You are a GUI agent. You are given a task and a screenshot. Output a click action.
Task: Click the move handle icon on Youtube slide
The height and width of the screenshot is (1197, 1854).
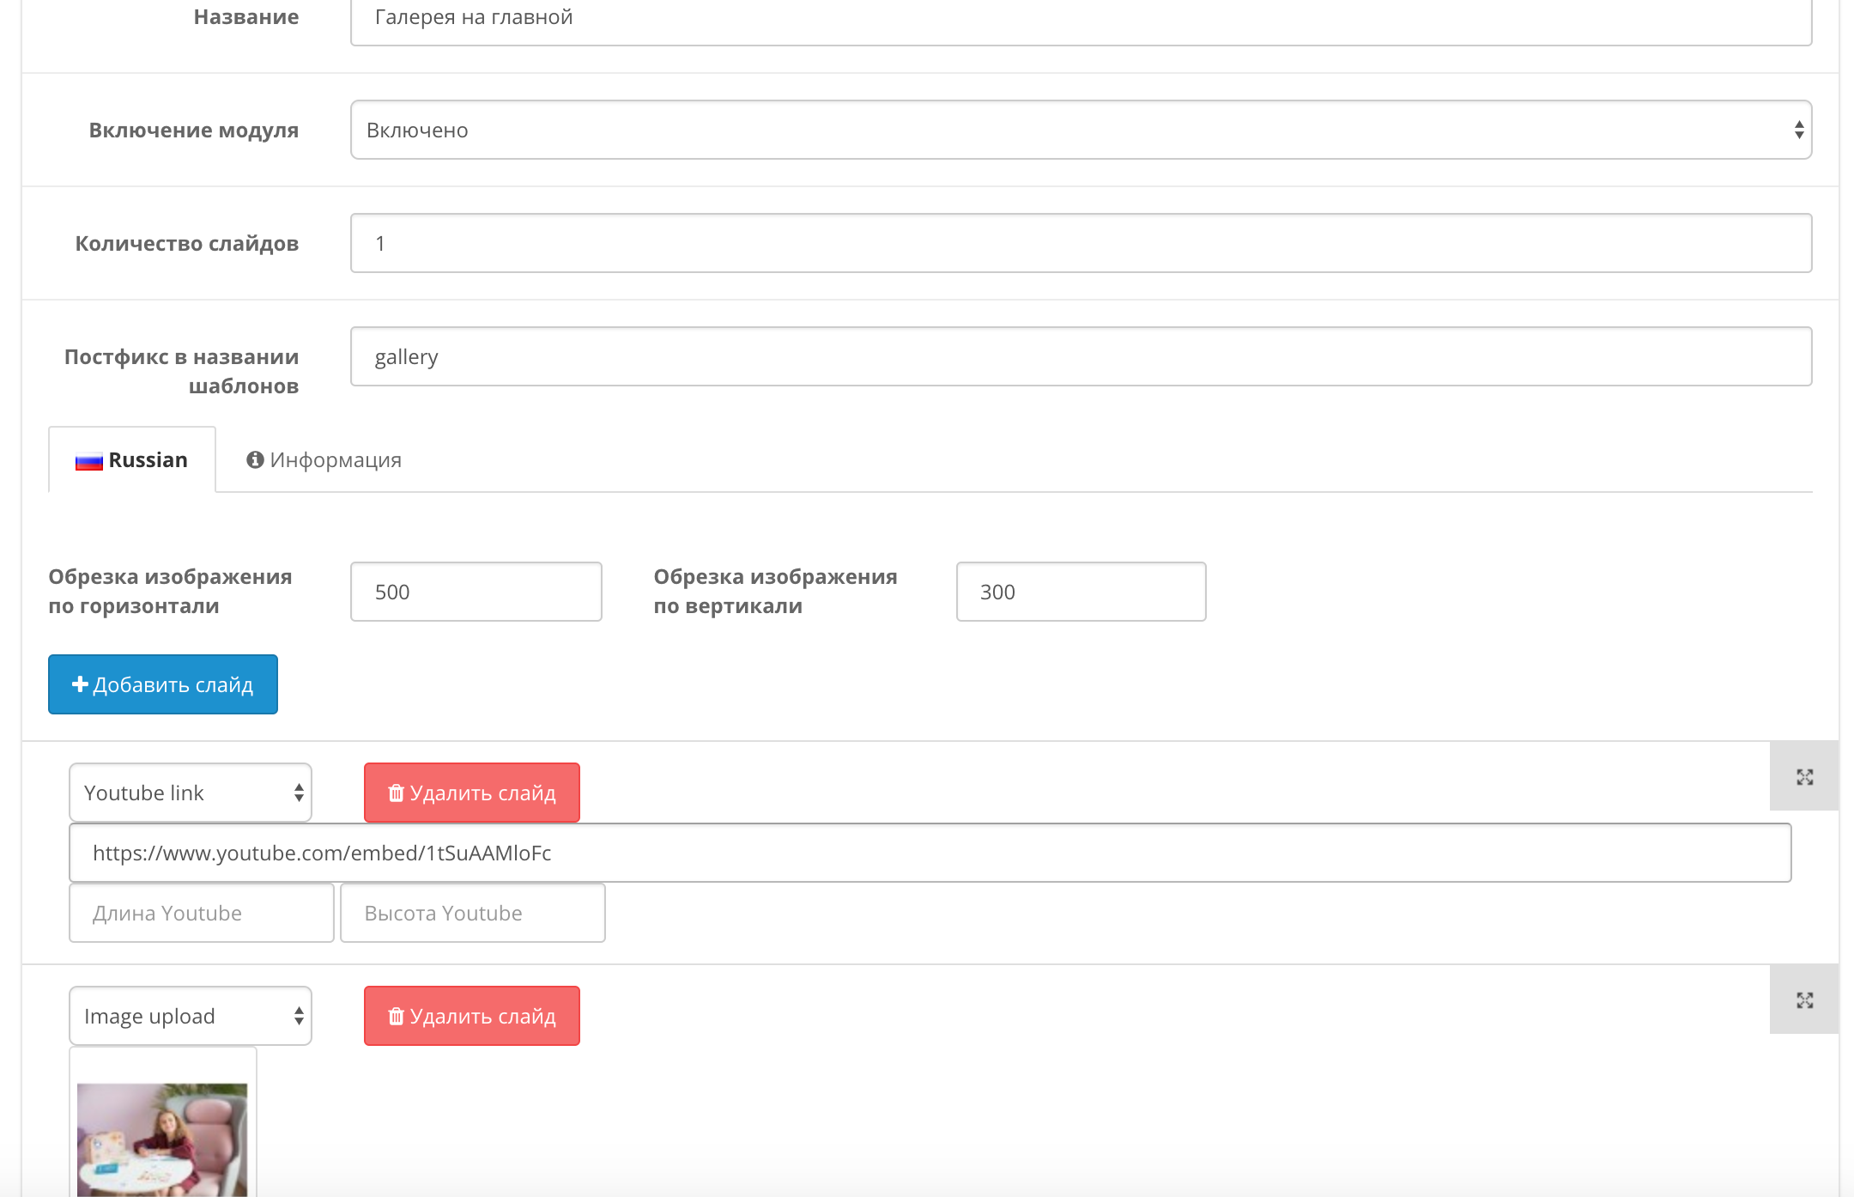point(1804,777)
